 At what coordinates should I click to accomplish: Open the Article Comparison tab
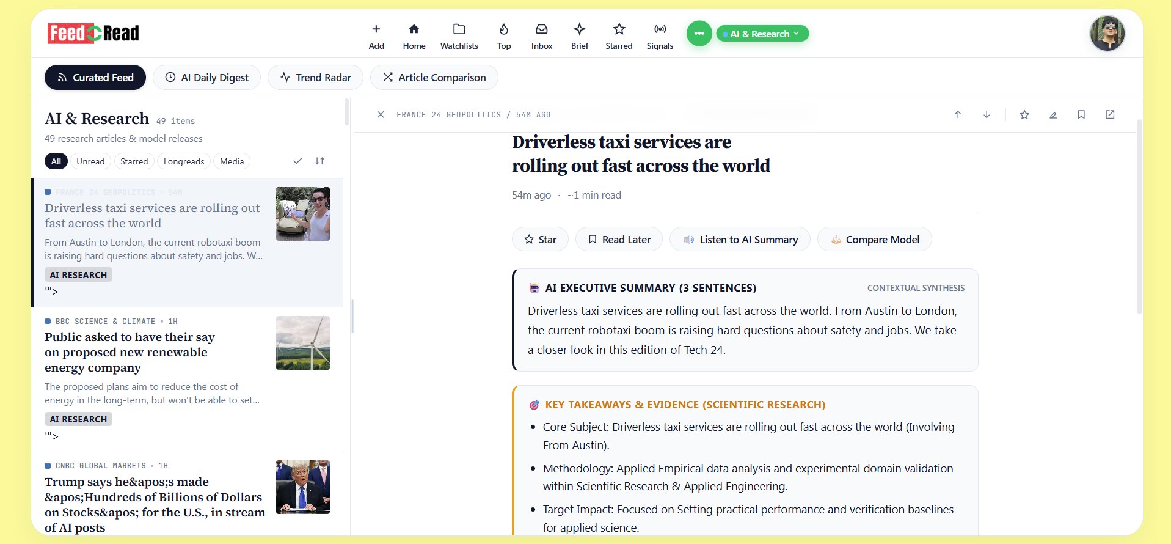pos(434,78)
